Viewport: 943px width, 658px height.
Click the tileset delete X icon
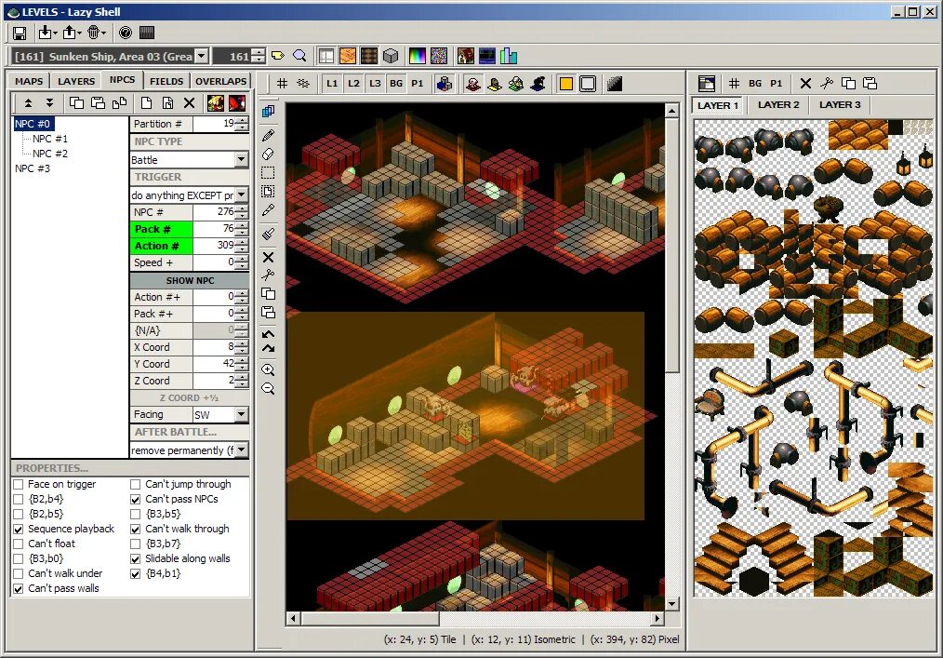point(806,83)
